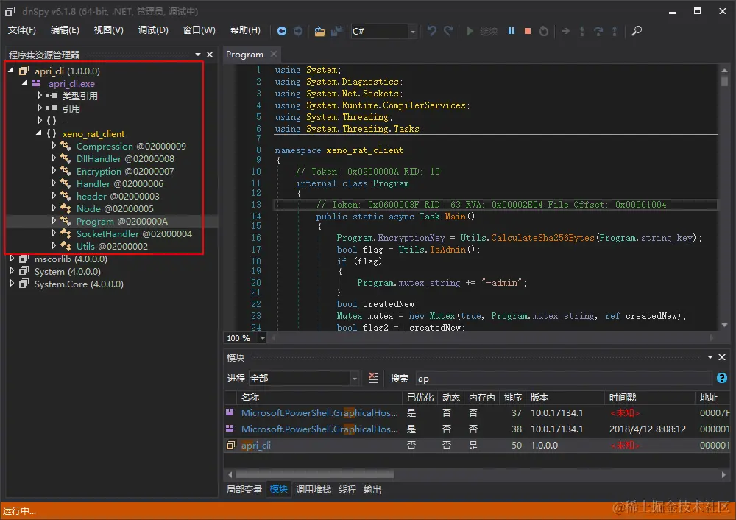Focus modules search field
The width and height of the screenshot is (736, 520).
tap(563, 379)
